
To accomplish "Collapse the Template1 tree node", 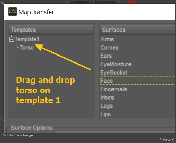I will tap(12, 39).
